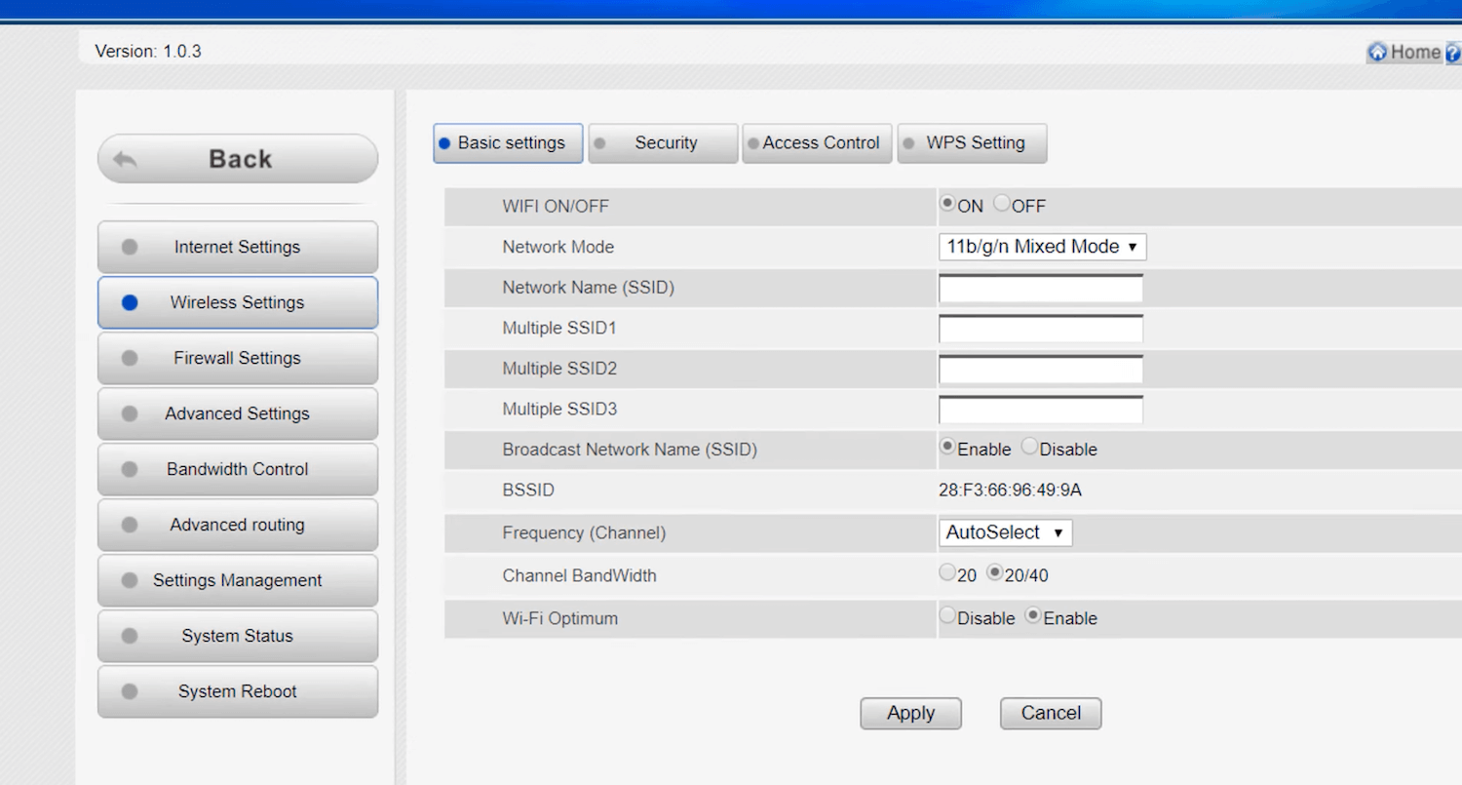Screen dimensions: 1462x785
Task: Switch to the Security tab
Action: coord(664,143)
